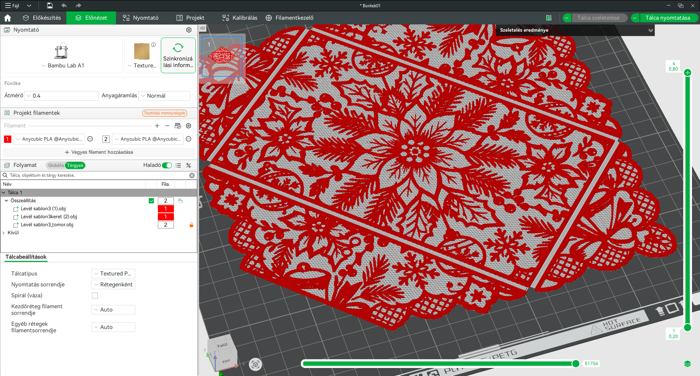Open the nozzle Átmérő dropdown
700x376 pixels.
tap(61, 96)
